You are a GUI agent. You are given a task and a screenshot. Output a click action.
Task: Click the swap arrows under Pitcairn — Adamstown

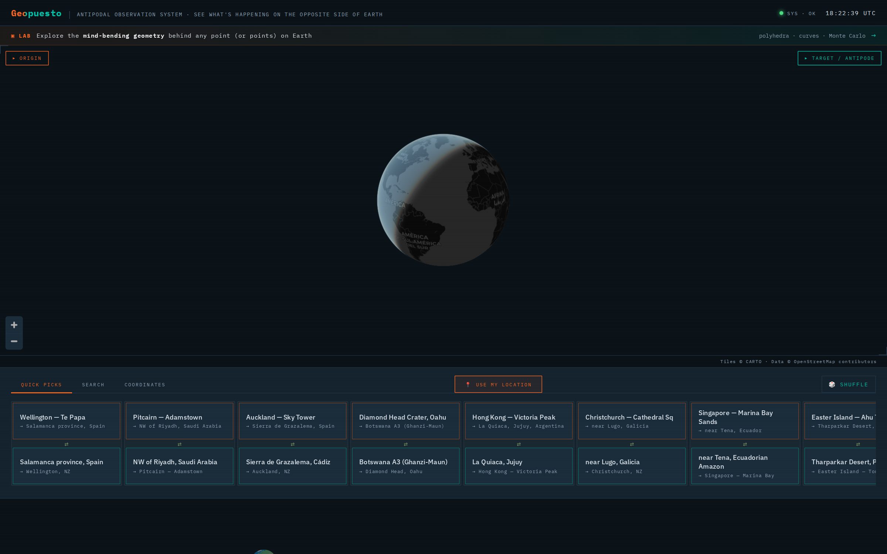pos(180,444)
